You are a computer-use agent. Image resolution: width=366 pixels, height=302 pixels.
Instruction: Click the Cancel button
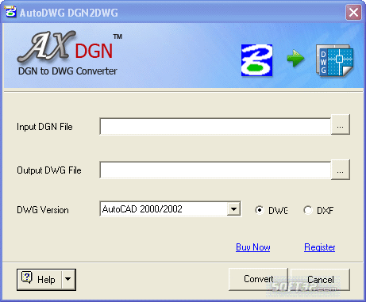[320, 279]
